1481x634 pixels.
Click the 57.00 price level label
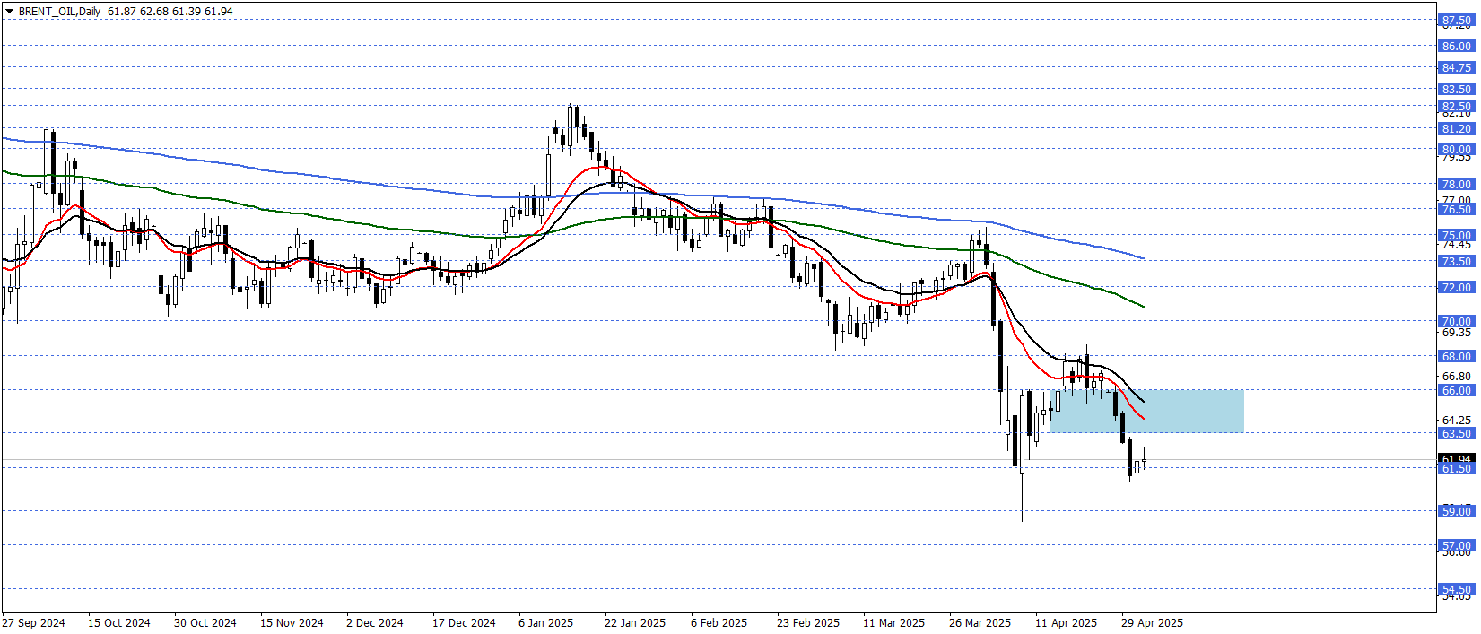coord(1457,545)
